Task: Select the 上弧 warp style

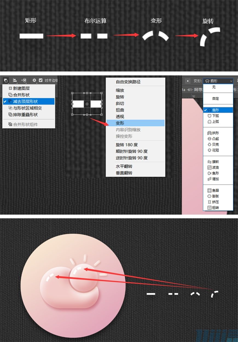Action: [218, 121]
